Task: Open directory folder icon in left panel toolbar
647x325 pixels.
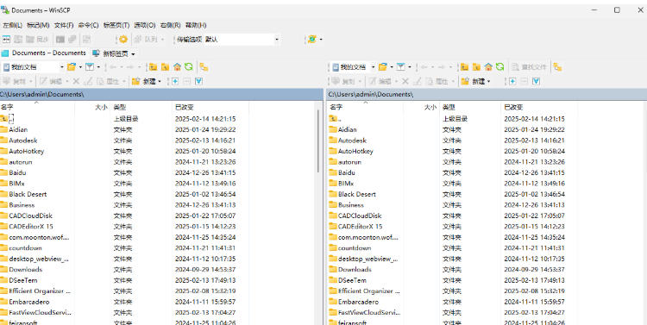Action: (x=72, y=67)
